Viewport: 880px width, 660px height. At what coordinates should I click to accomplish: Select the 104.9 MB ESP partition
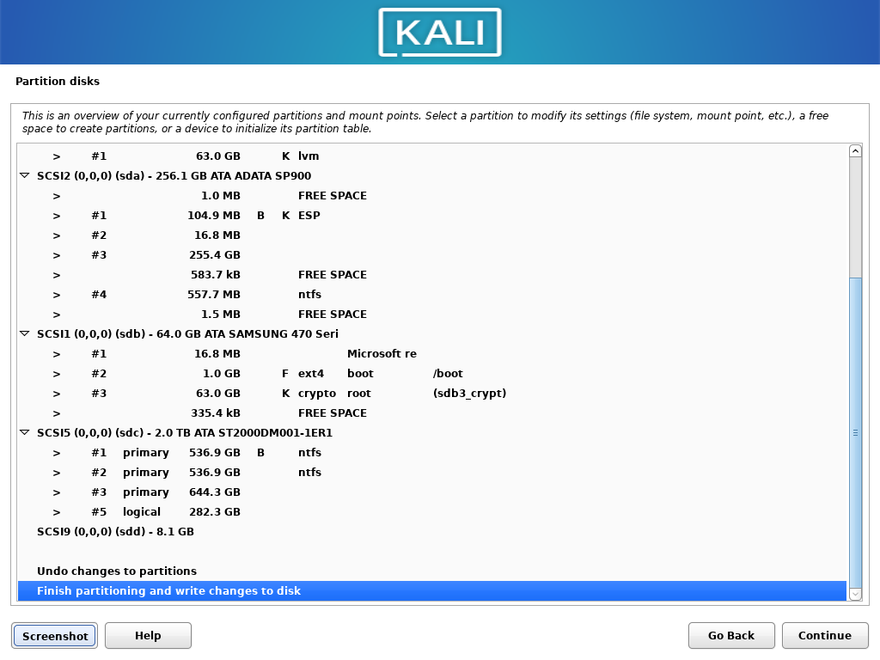432,216
